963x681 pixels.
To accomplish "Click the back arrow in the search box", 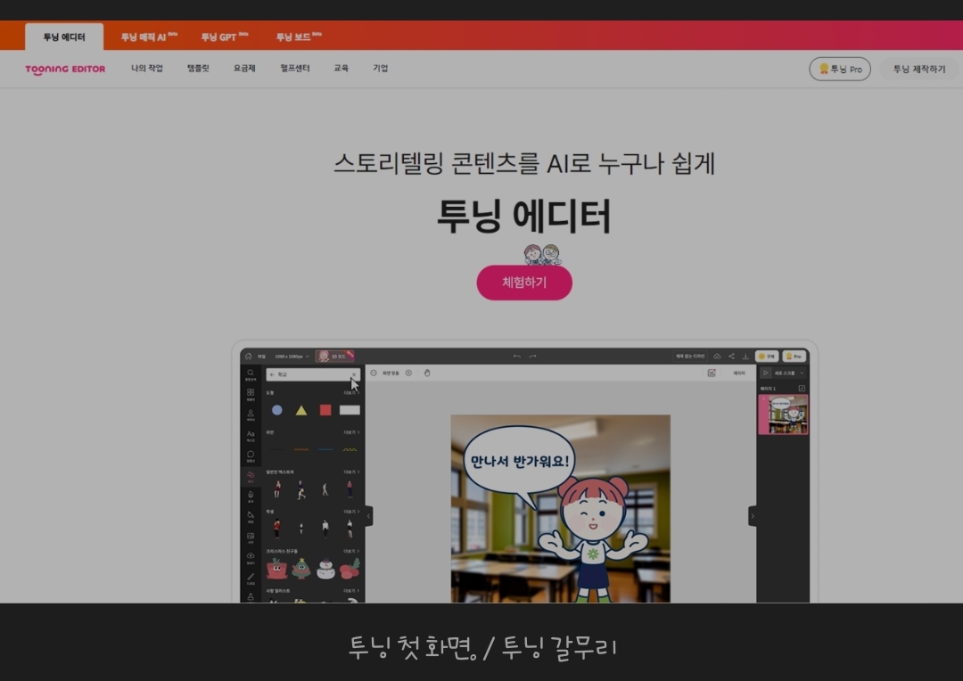I will coord(272,374).
